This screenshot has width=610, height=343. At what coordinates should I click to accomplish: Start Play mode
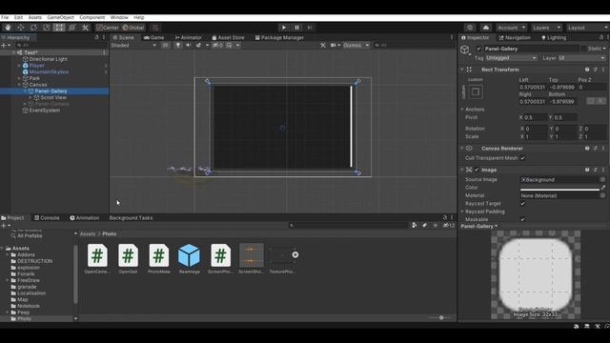(x=284, y=28)
